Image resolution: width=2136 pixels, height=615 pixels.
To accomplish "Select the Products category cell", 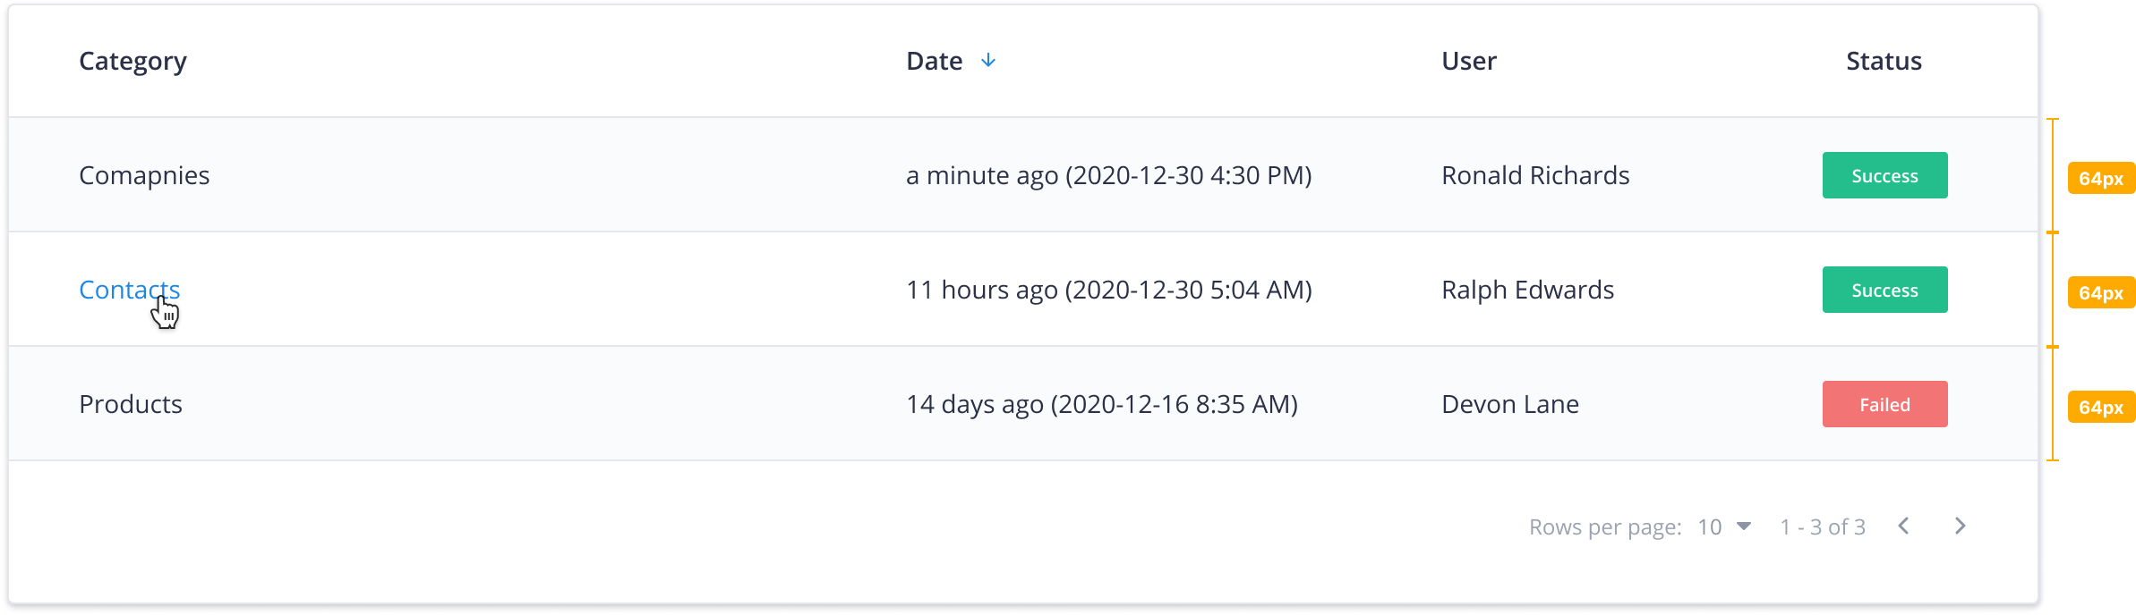I will [131, 404].
